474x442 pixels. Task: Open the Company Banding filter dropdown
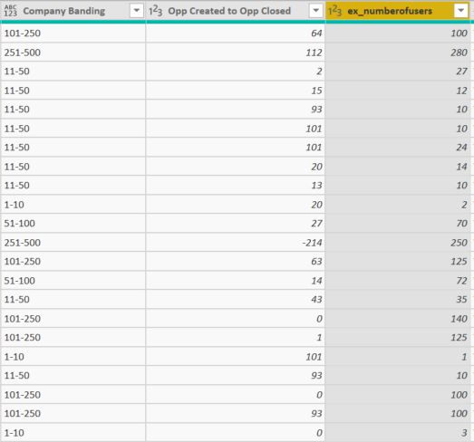[x=137, y=11]
